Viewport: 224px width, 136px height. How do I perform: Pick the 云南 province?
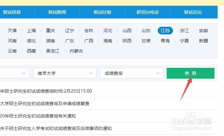(x=12, y=51)
